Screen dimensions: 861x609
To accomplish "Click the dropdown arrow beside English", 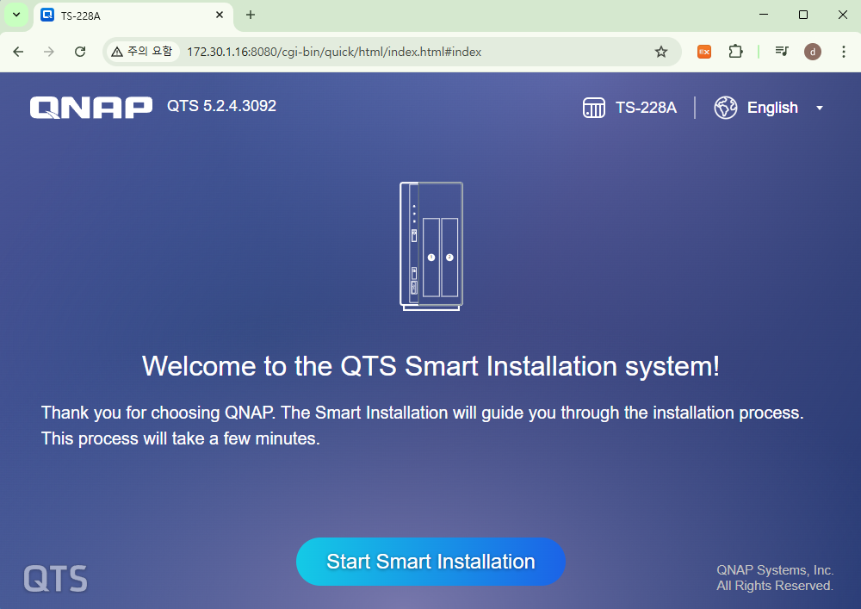I will pyautogui.click(x=820, y=109).
